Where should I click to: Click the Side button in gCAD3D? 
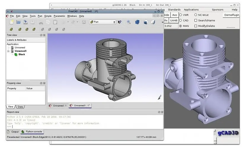coord(167,15)
